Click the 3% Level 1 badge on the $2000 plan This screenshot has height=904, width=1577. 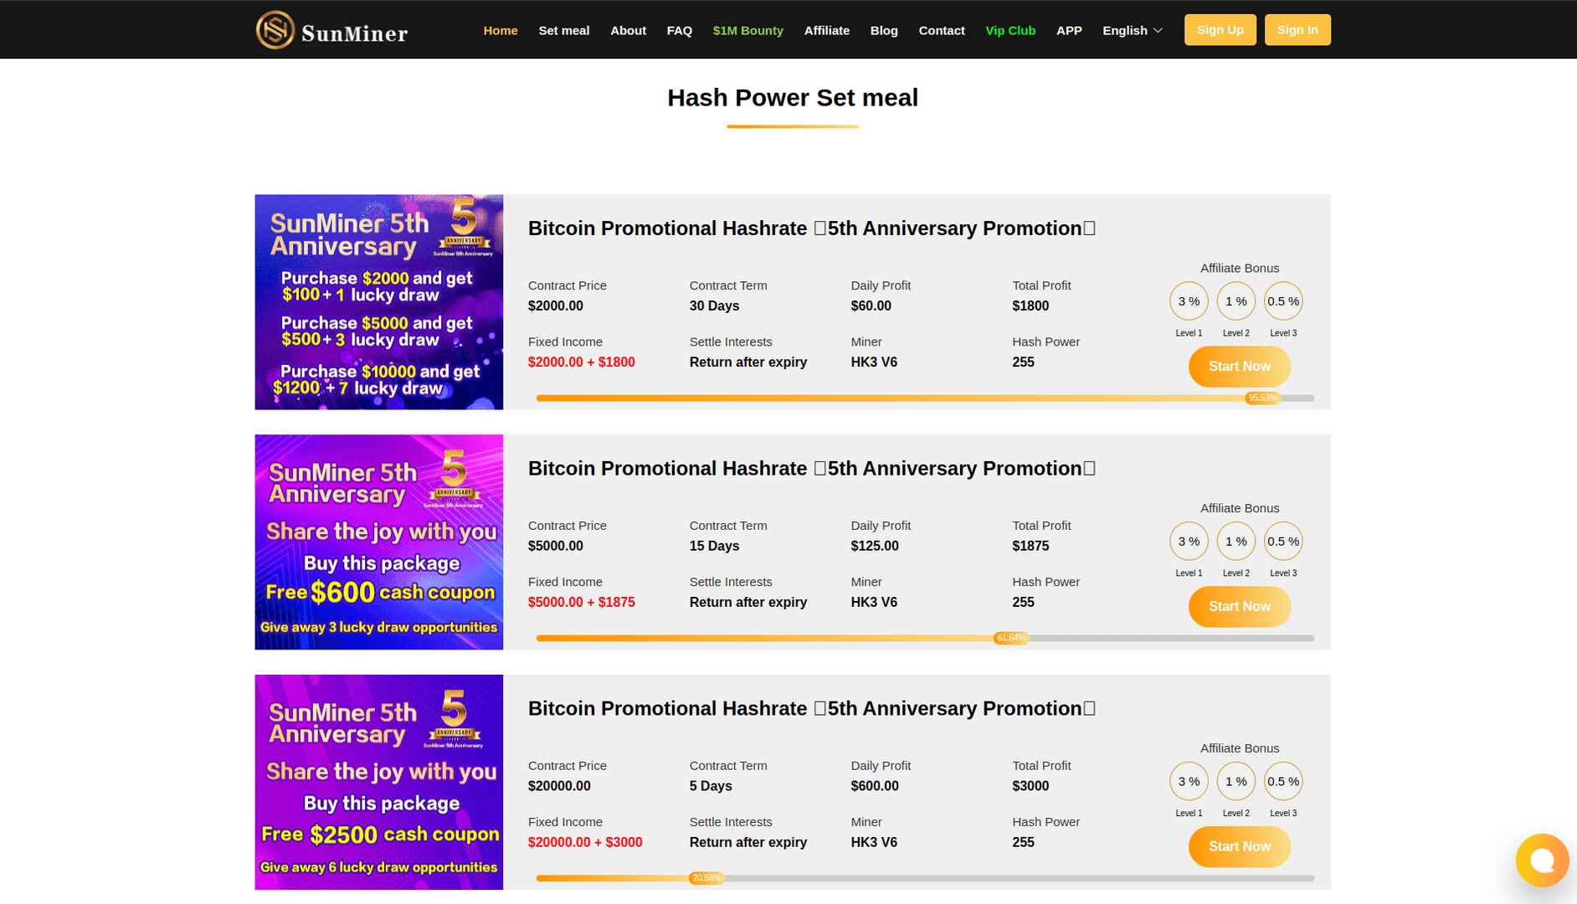[1189, 301]
